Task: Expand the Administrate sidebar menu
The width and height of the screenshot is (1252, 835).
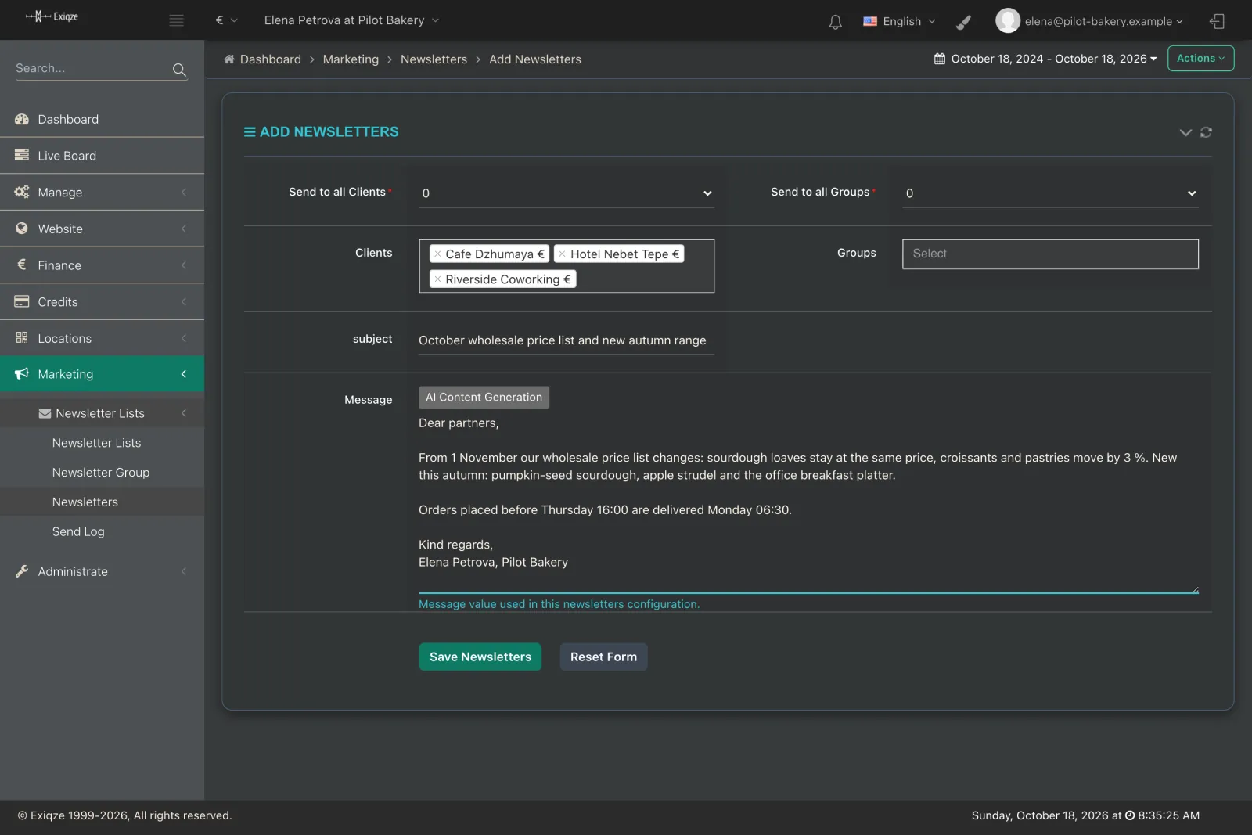Action: coord(102,572)
